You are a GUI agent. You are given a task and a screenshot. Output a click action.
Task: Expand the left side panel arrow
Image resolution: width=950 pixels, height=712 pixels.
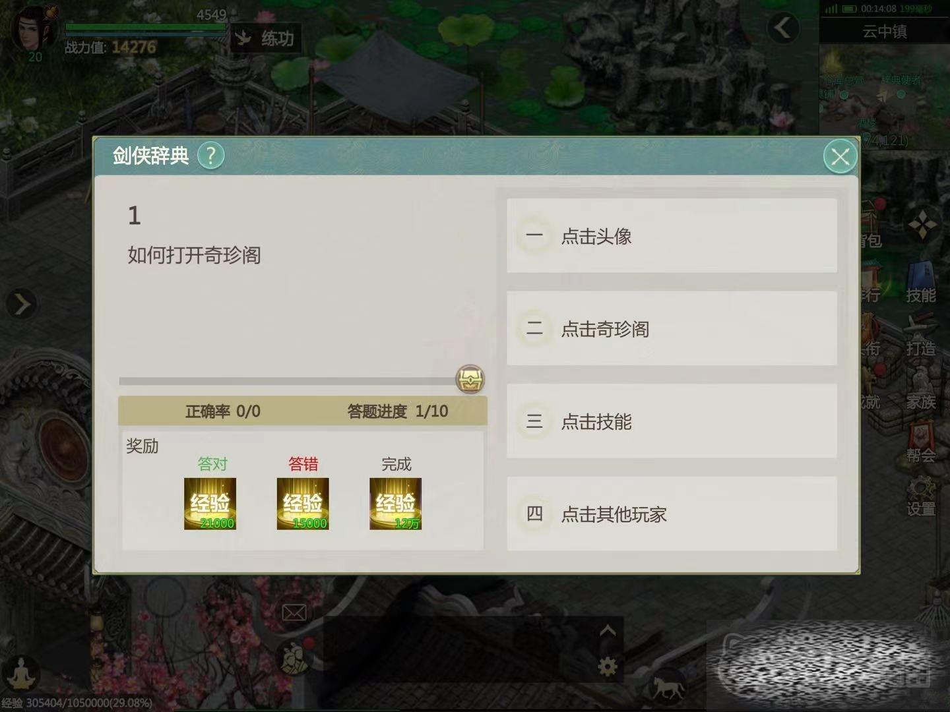click(x=21, y=304)
